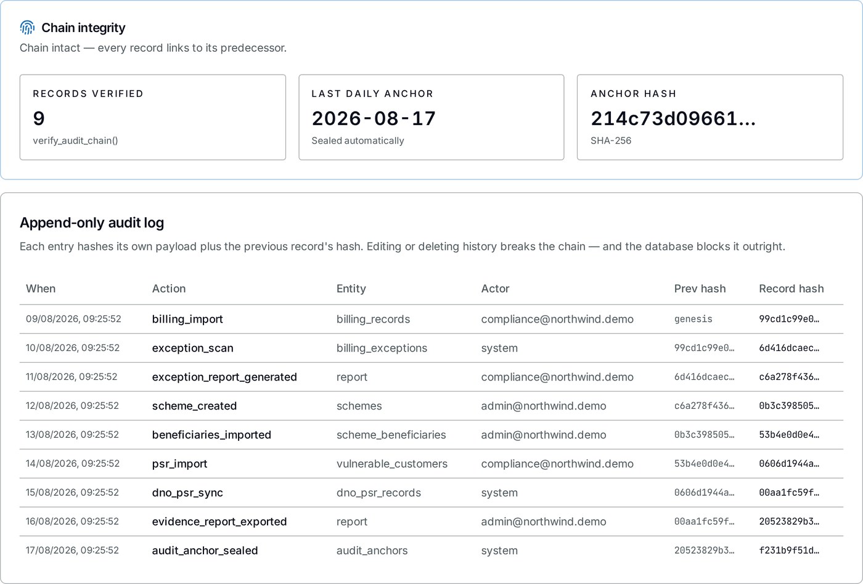The height and width of the screenshot is (584, 863).
Task: Click prev hash 20523829b3…
Action: (704, 551)
